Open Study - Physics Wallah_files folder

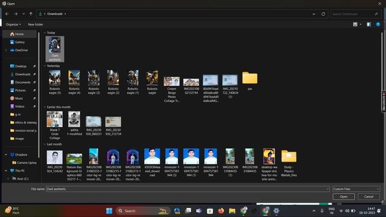(289, 163)
